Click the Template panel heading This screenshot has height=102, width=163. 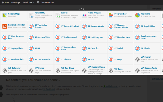[156, 9]
